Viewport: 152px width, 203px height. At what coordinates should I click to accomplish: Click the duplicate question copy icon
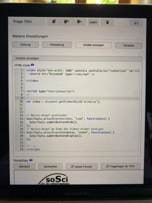54,22
